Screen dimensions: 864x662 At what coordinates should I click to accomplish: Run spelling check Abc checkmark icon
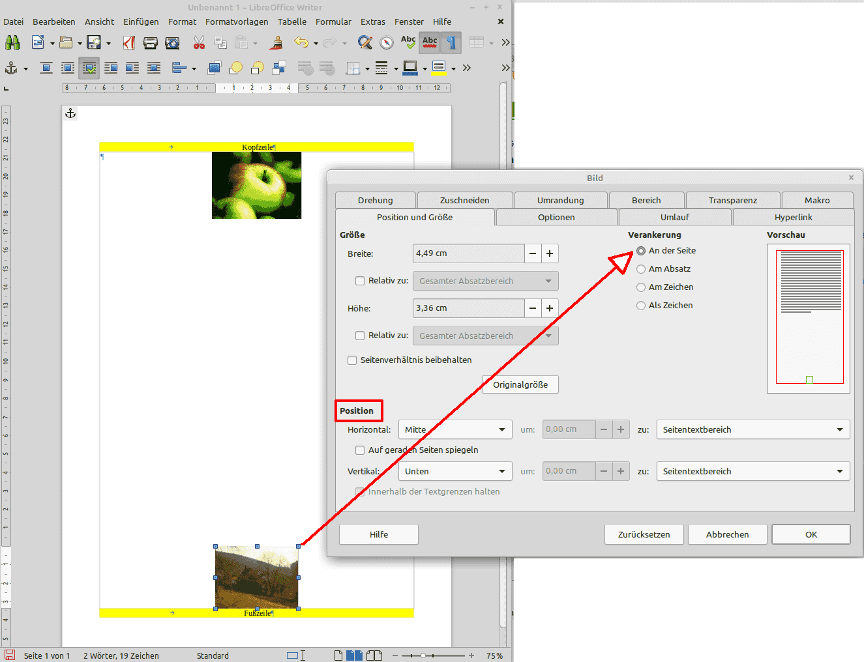[408, 42]
